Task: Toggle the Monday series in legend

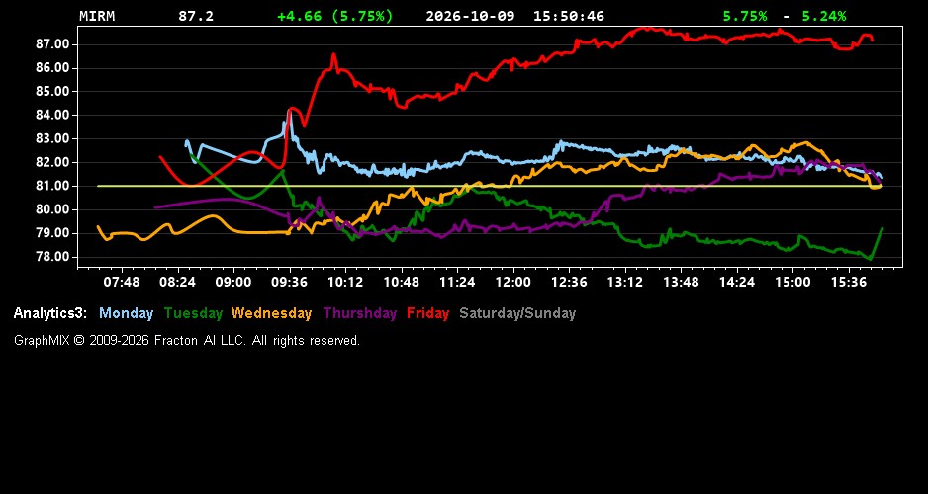Action: (126, 314)
